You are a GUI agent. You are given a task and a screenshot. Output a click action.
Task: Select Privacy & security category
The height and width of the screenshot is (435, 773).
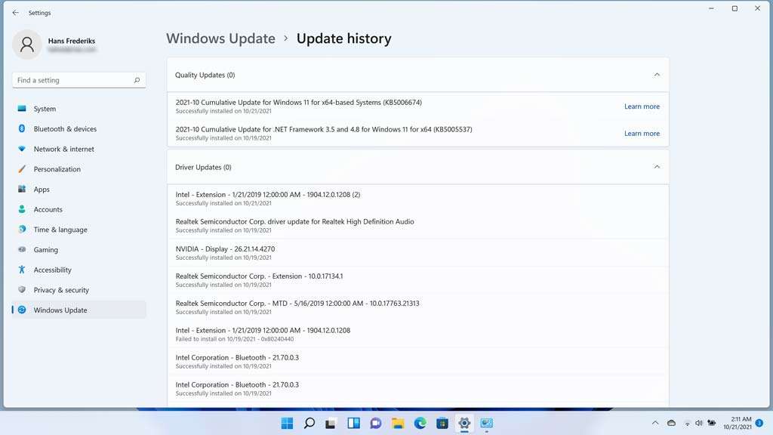pyautogui.click(x=79, y=290)
